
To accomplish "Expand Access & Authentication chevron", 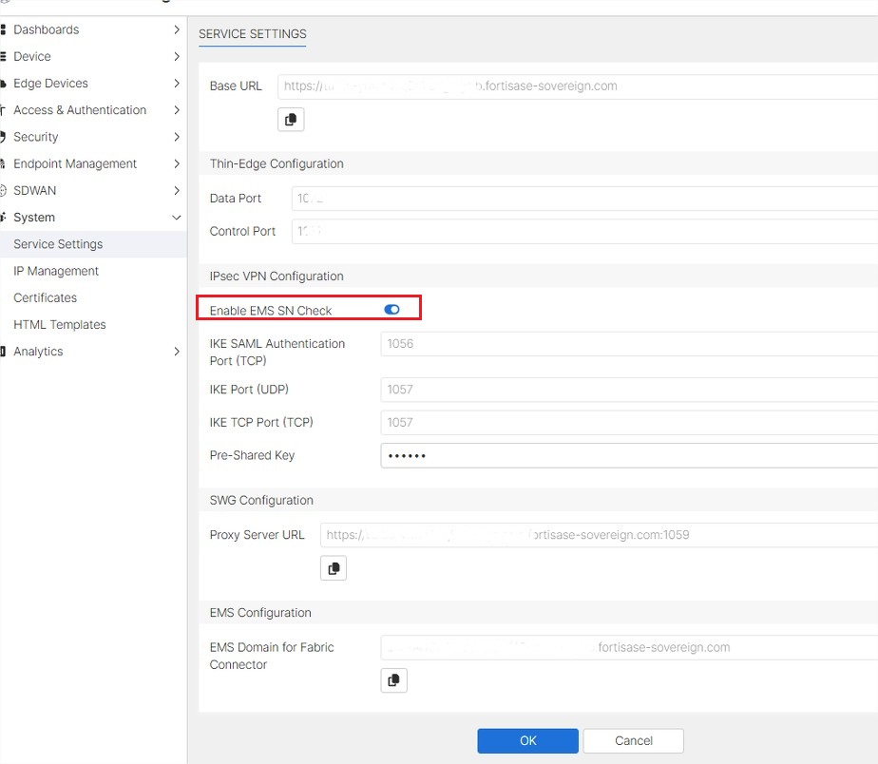I will click(177, 110).
